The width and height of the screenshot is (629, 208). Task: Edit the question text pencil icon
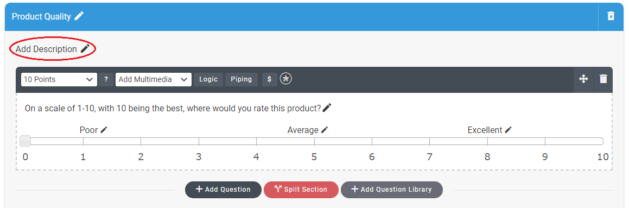pyautogui.click(x=327, y=108)
